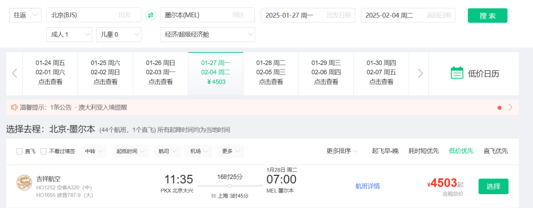Open the adult passenger count dropdown

69,35
